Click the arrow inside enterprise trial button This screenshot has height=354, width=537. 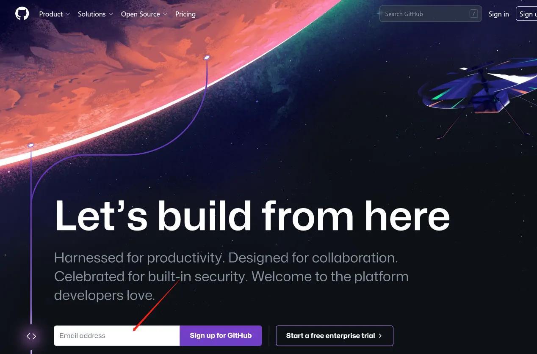pyautogui.click(x=380, y=336)
